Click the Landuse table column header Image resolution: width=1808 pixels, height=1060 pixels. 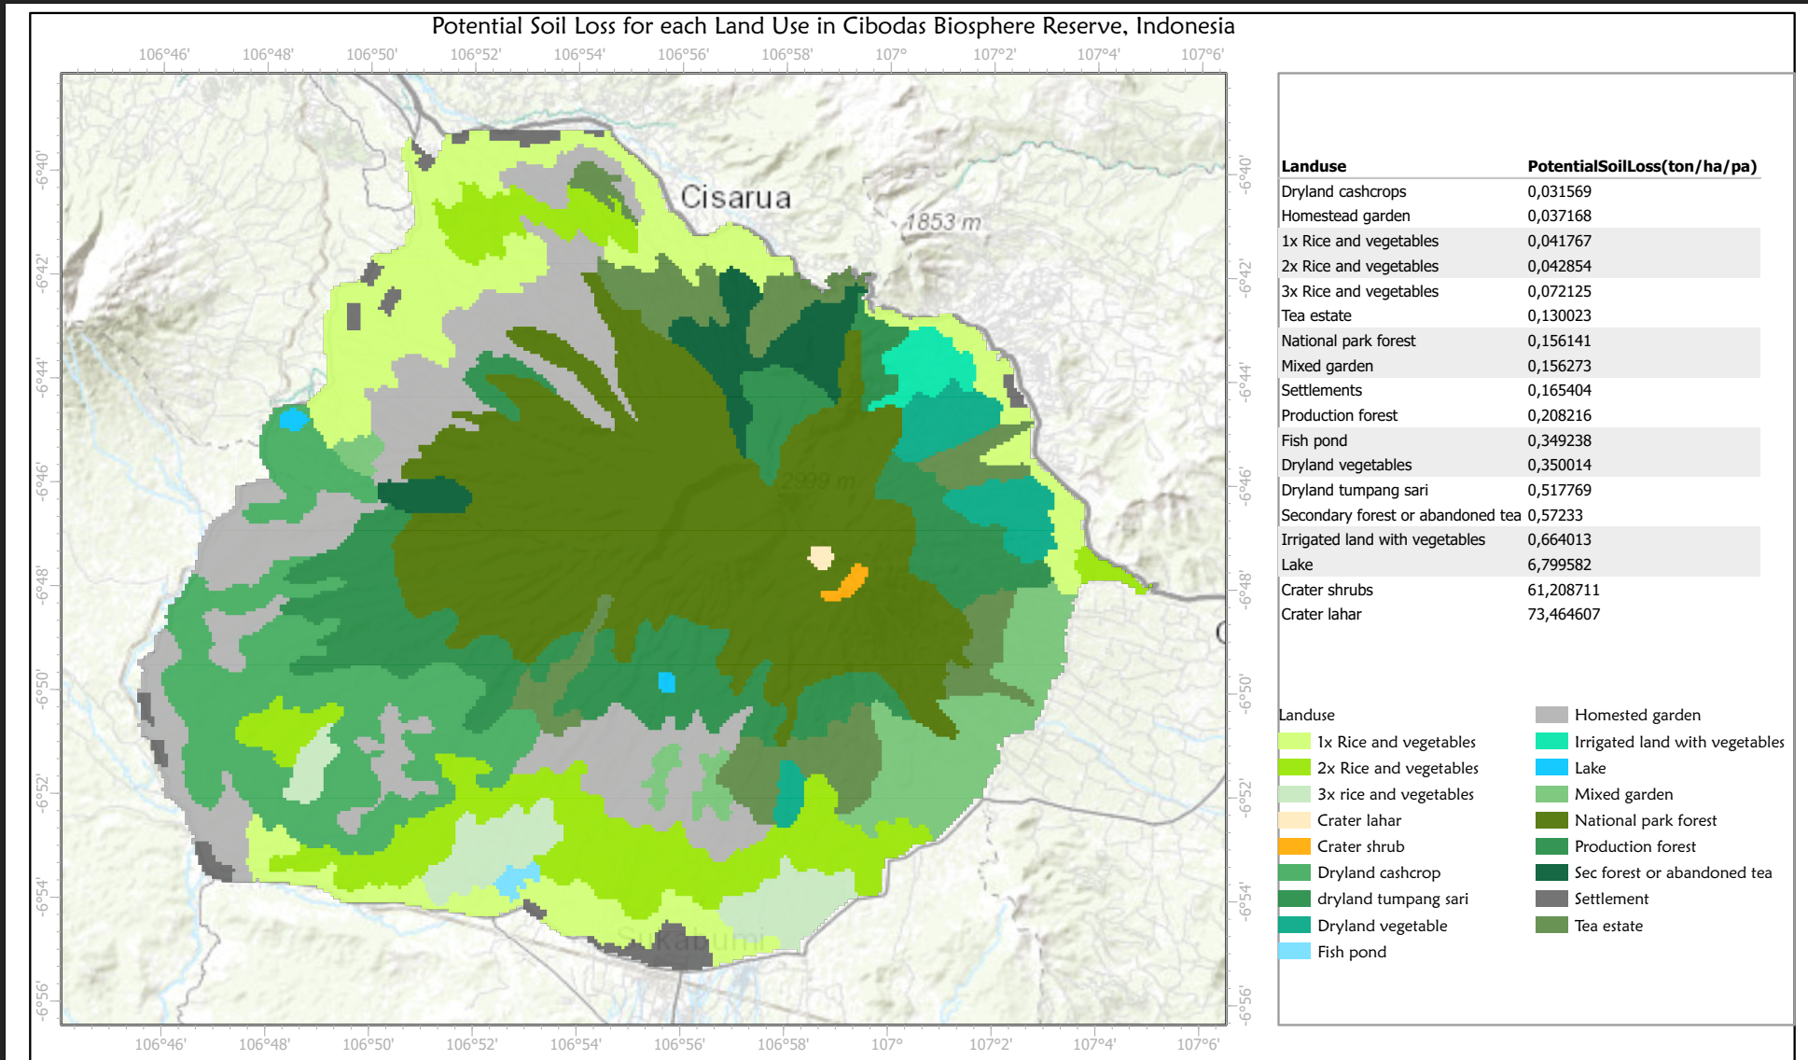[x=1314, y=166]
